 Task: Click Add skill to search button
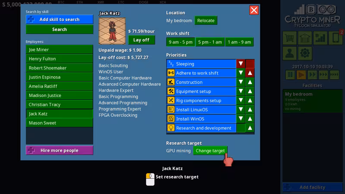[60, 19]
